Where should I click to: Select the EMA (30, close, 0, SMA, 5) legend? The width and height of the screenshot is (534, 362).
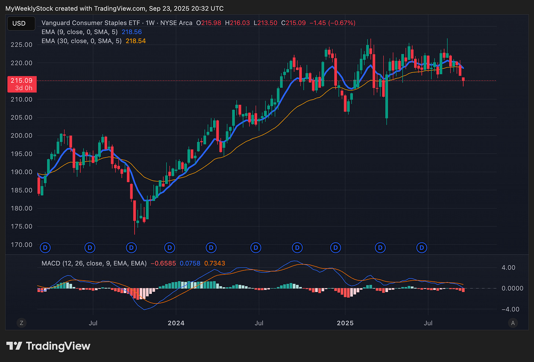[81, 41]
